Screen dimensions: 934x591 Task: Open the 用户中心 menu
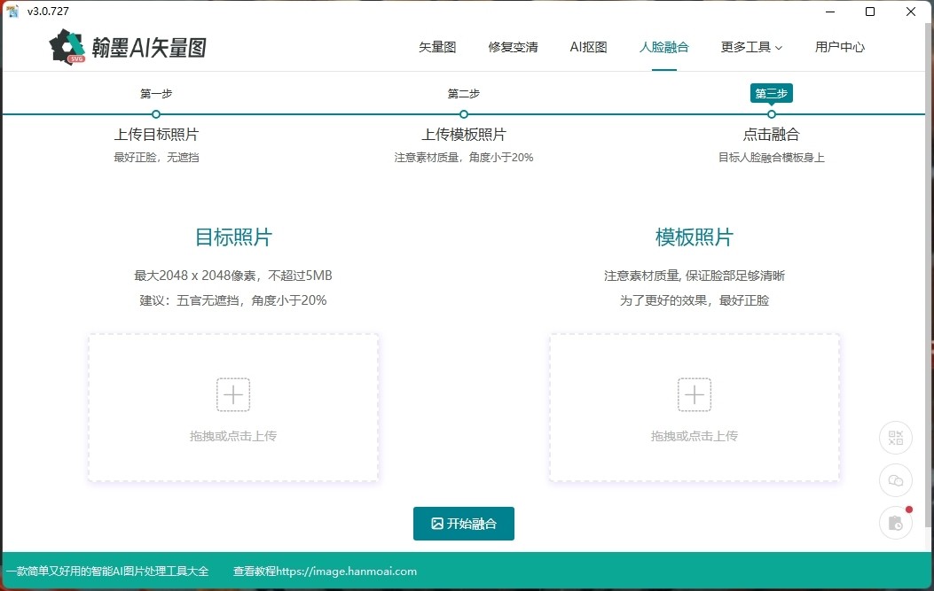pyautogui.click(x=839, y=47)
